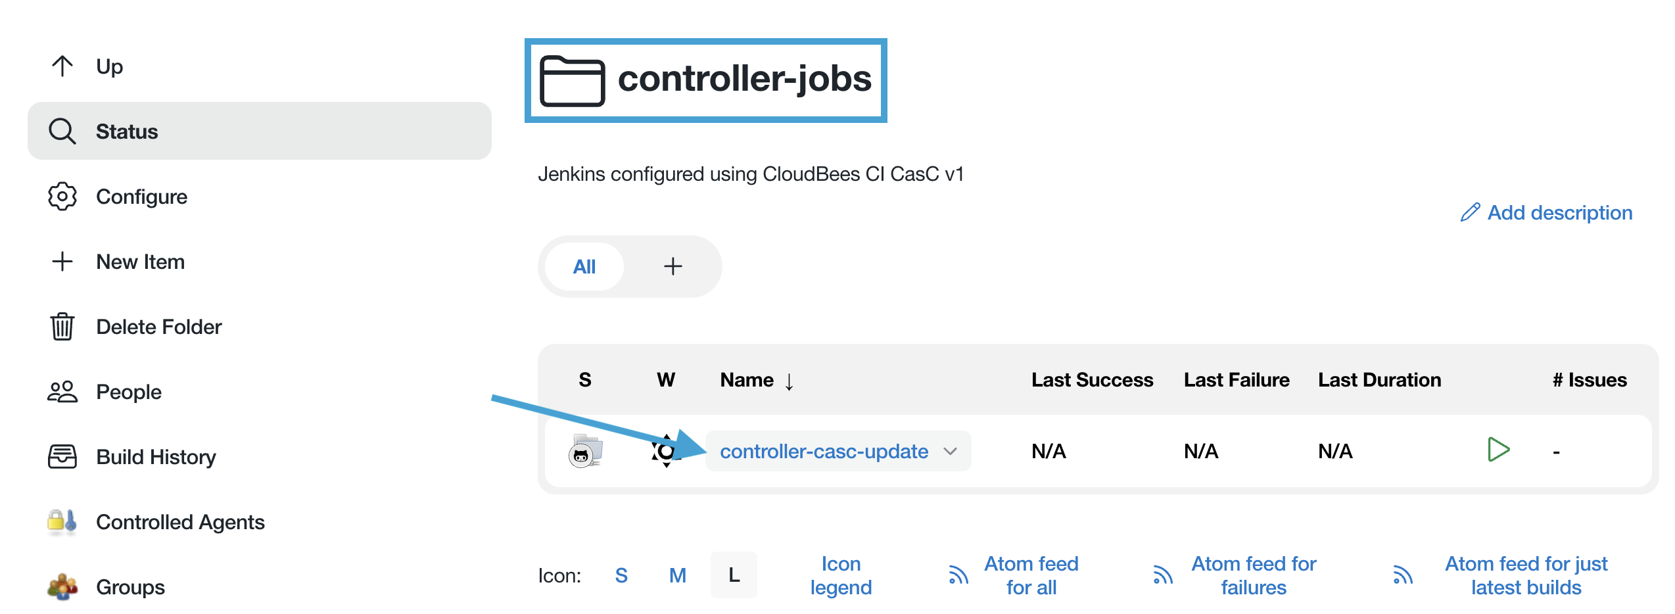The height and width of the screenshot is (614, 1675).
Task: Open Build History from the sidebar icon
Action: [62, 456]
